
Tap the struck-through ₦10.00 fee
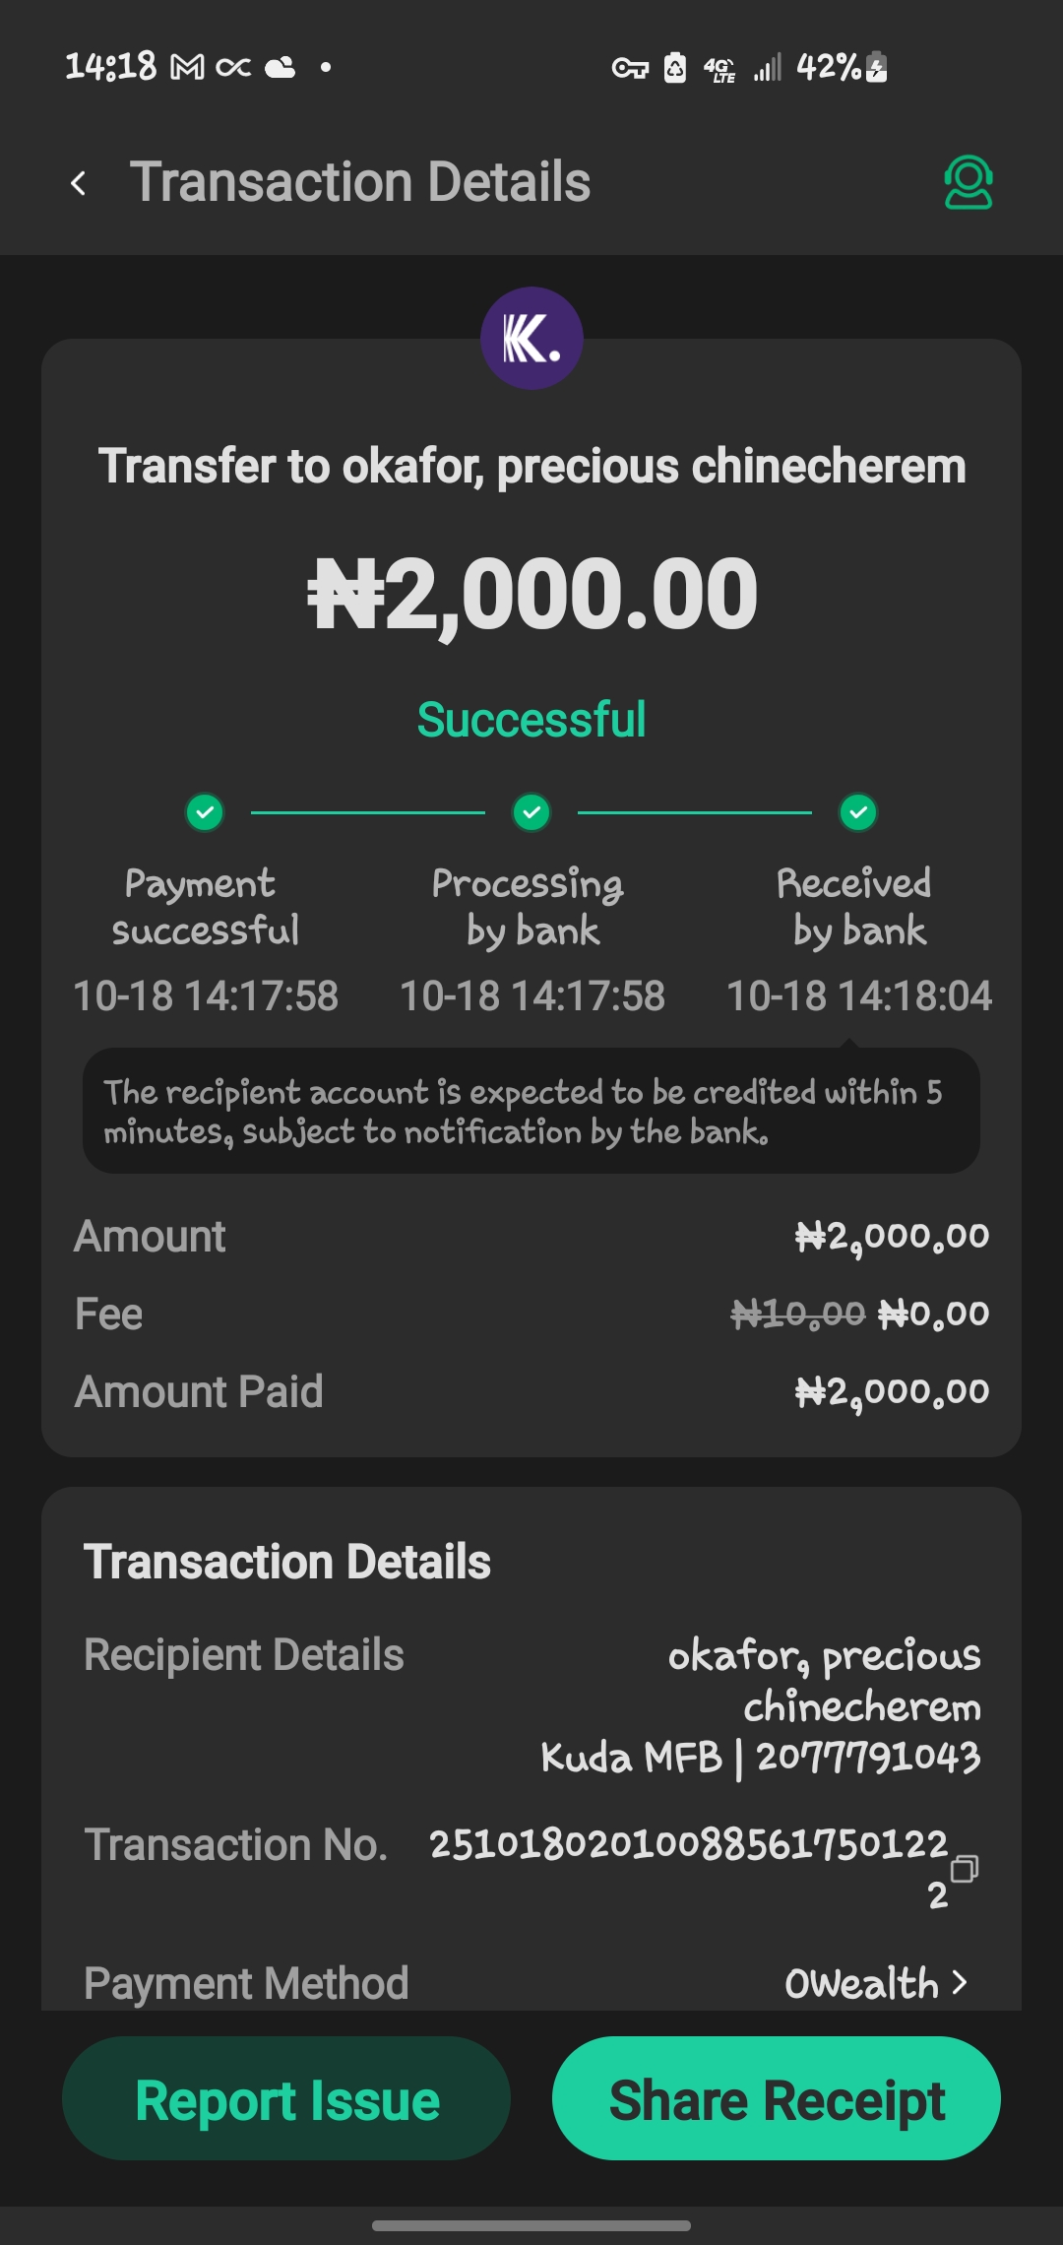click(x=797, y=1314)
